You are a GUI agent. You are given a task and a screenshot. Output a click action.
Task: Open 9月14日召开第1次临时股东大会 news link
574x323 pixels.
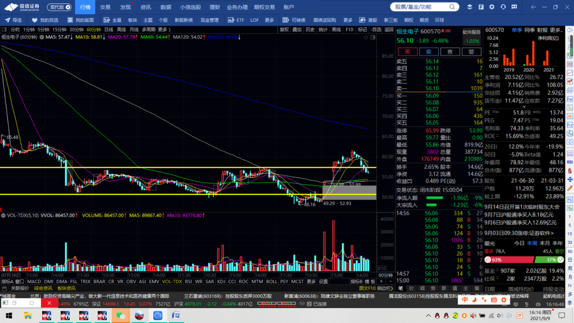click(x=522, y=207)
